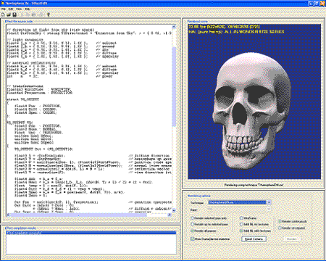Open the Edit menu
326x261 pixels.
click(11, 9)
